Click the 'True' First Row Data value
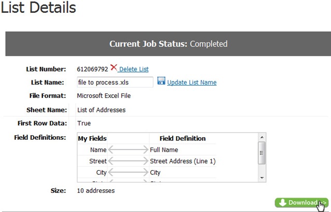The width and height of the screenshot is (331, 212). (84, 123)
